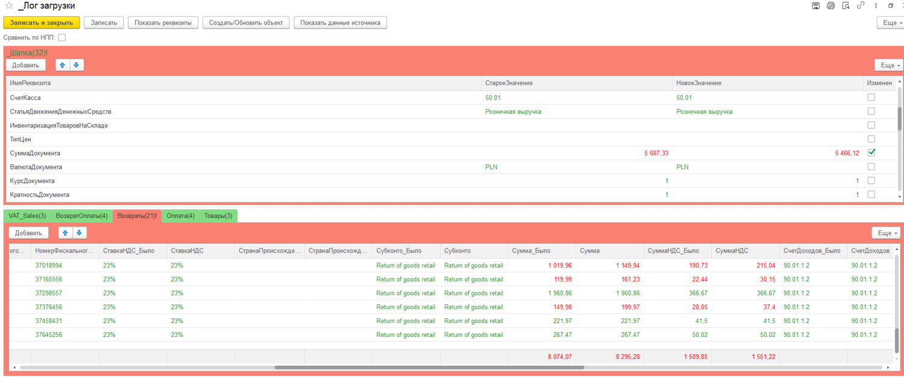904x379 pixels.
Task: Uncheck the Изменен box for СуммаДокумента
Action: (871, 153)
